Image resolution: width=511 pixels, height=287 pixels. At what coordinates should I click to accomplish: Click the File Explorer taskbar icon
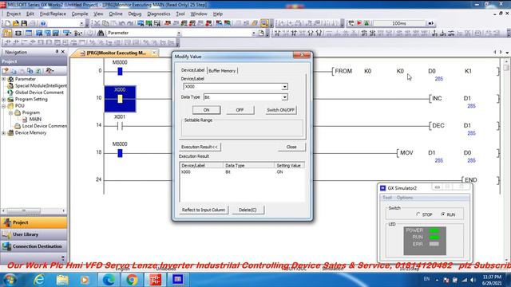[x=62, y=280]
